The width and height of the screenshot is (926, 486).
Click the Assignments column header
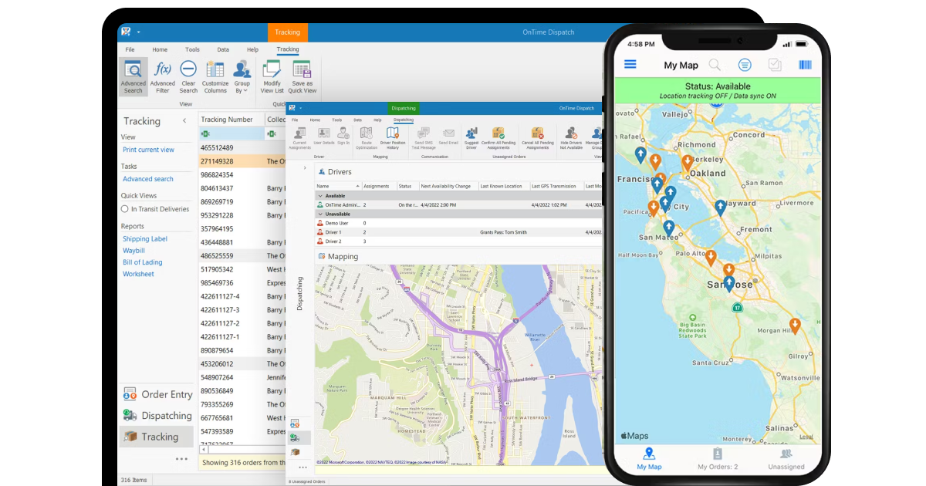[x=378, y=186]
